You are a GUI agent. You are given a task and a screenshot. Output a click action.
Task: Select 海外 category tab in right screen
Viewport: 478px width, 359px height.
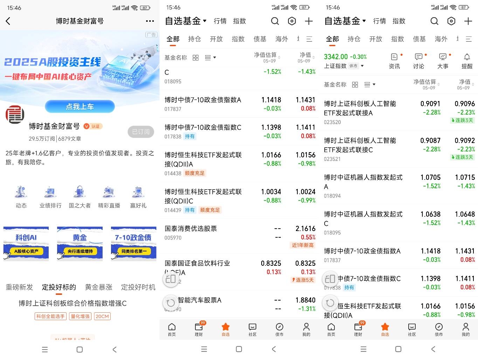point(441,39)
